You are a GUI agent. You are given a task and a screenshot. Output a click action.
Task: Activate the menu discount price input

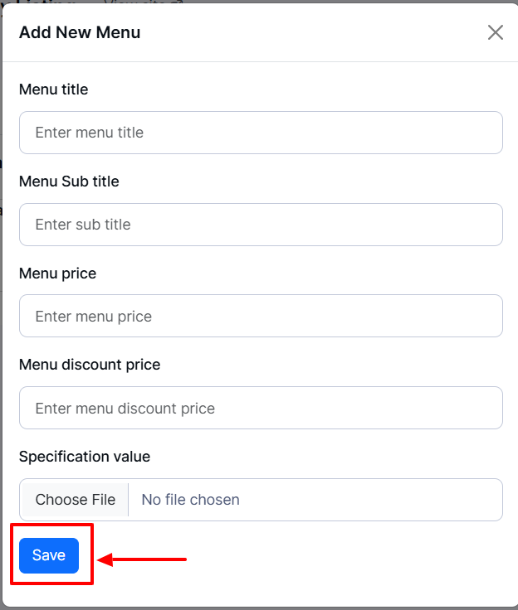pyautogui.click(x=261, y=409)
